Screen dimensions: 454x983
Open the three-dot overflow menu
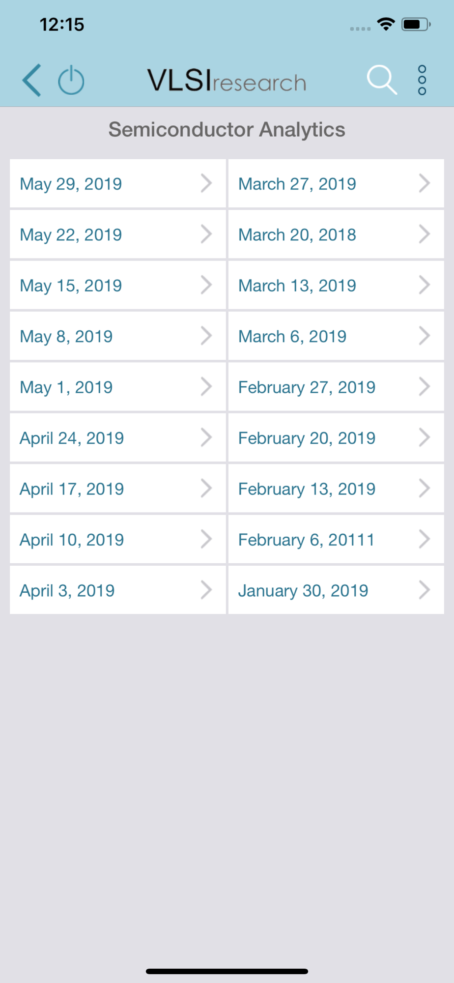click(422, 80)
